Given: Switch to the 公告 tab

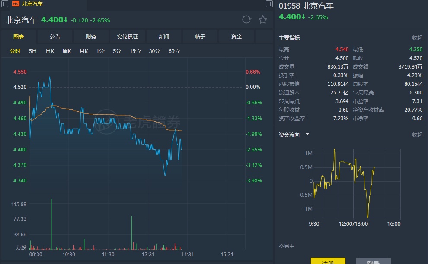Looking at the screenshot, I should coord(55,37).
